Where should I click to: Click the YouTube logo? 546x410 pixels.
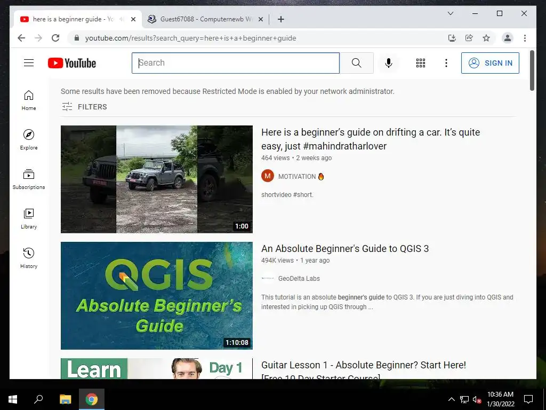[72, 63]
